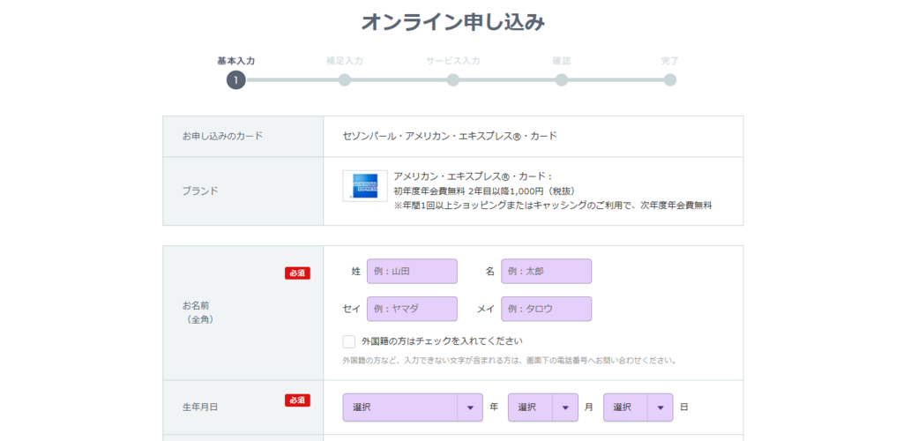Image resolution: width=903 pixels, height=441 pixels.
Task: Click the ブランド row label
Action: click(x=200, y=191)
